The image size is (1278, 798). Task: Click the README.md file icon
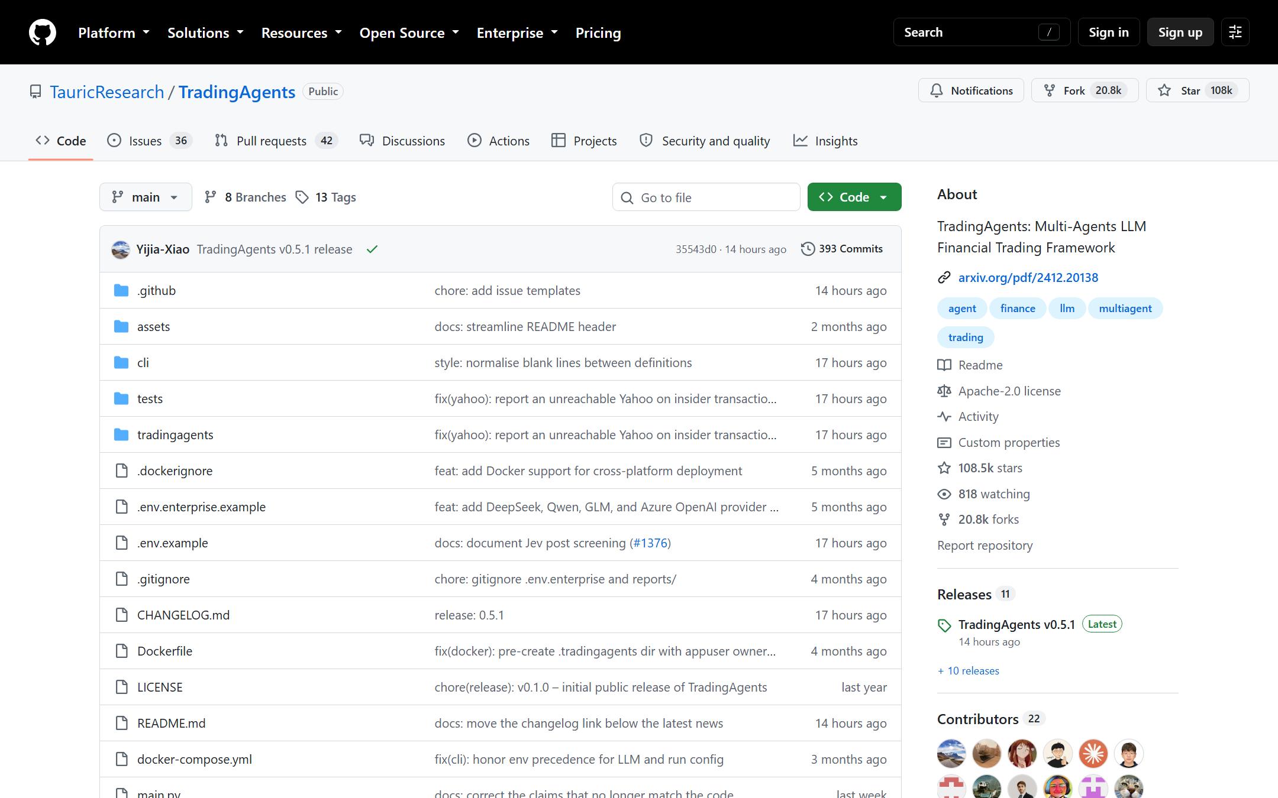click(x=122, y=723)
